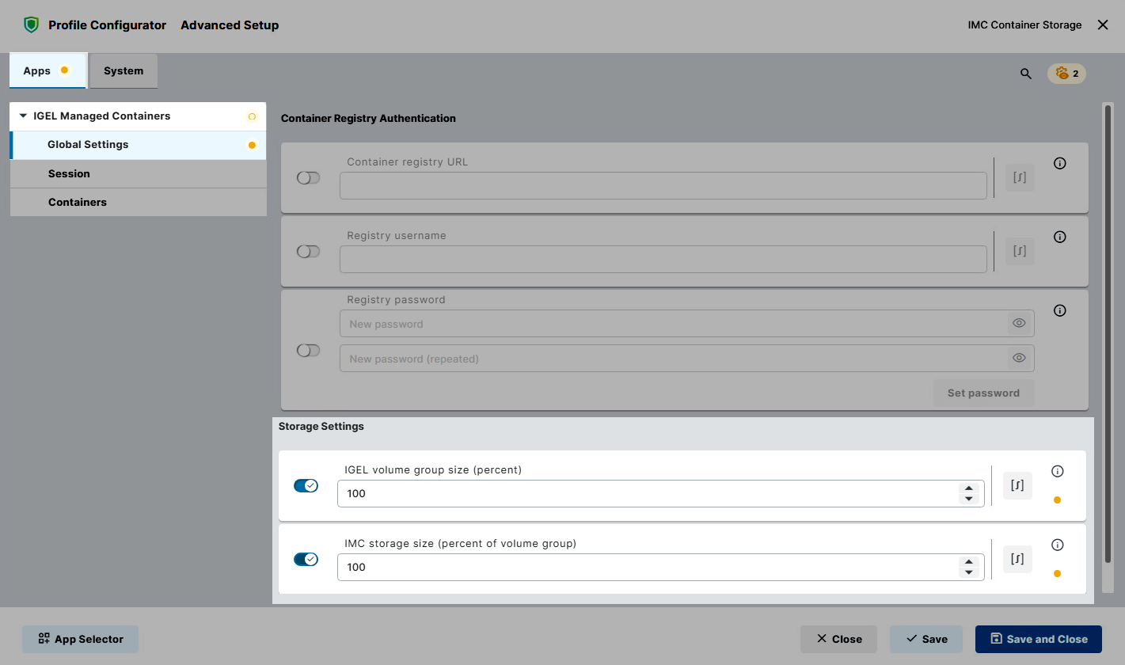1125x665 pixels.
Task: Open the Session sidebar entry
Action: 138,173
